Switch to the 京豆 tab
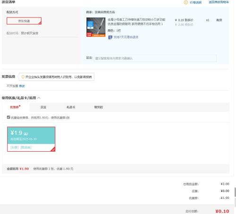This screenshot has width=236, height=214. [43, 107]
